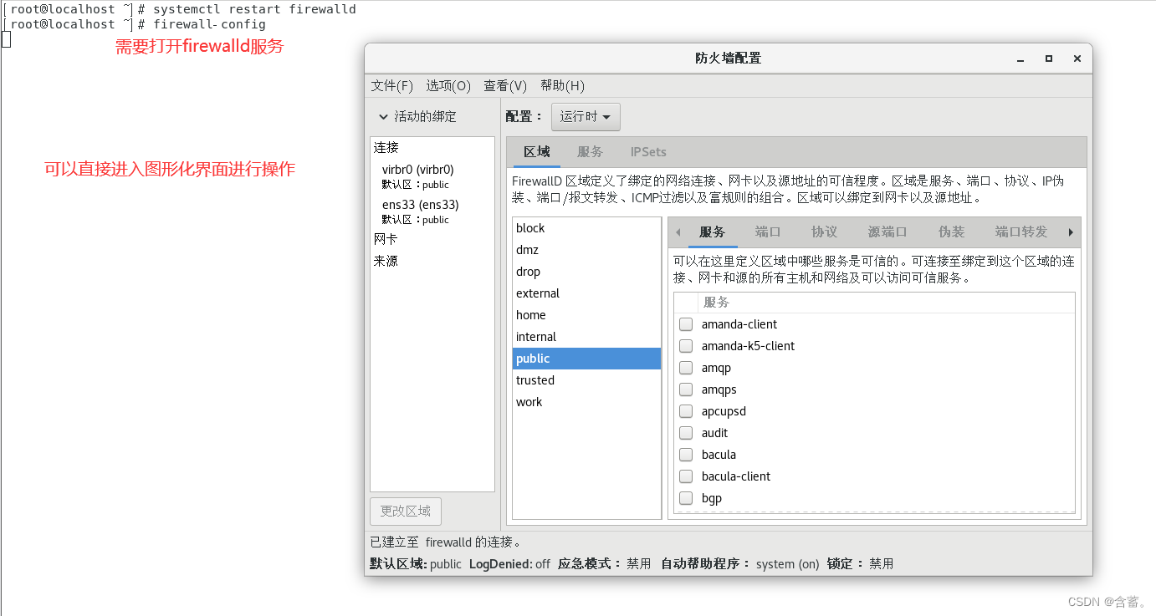
Task: Click the amanda-client service name
Action: (x=739, y=324)
